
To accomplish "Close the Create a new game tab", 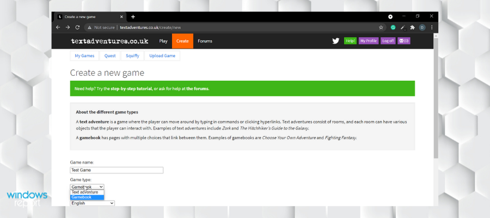I will click(121, 17).
